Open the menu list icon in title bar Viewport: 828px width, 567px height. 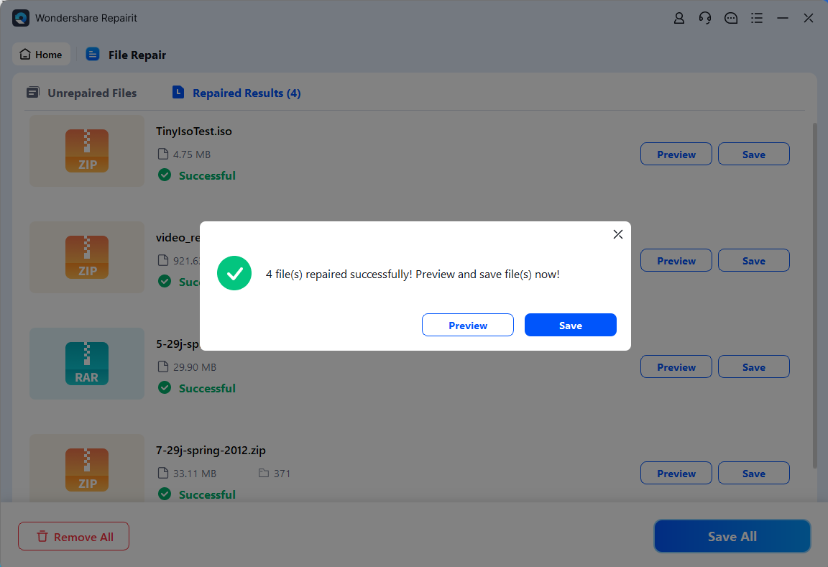point(757,18)
